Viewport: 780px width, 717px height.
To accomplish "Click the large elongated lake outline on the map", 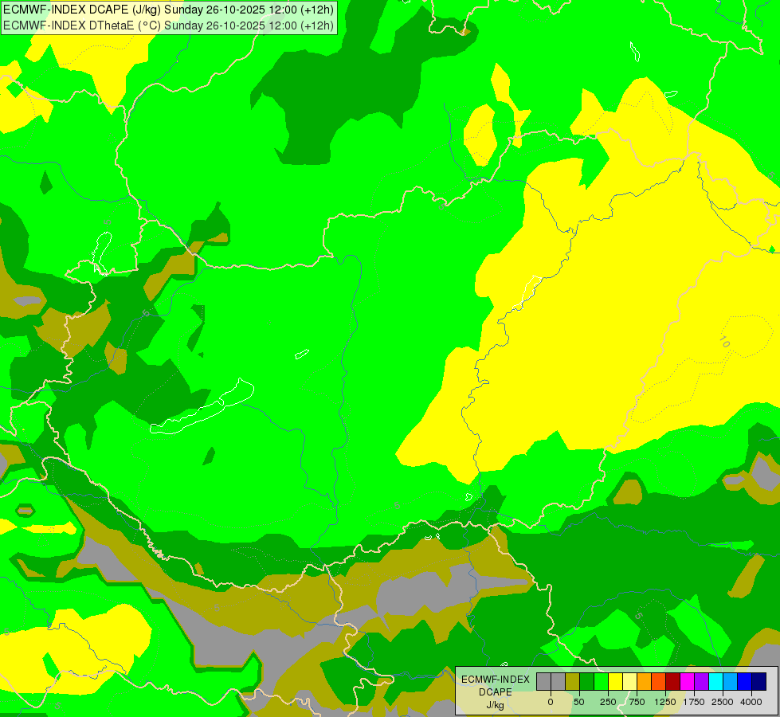I will pos(202,406).
